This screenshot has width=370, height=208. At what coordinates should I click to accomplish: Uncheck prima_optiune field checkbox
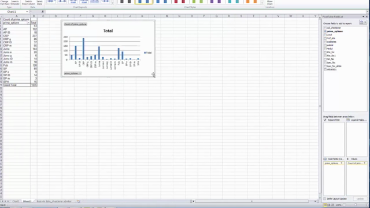pyautogui.click(x=325, y=31)
